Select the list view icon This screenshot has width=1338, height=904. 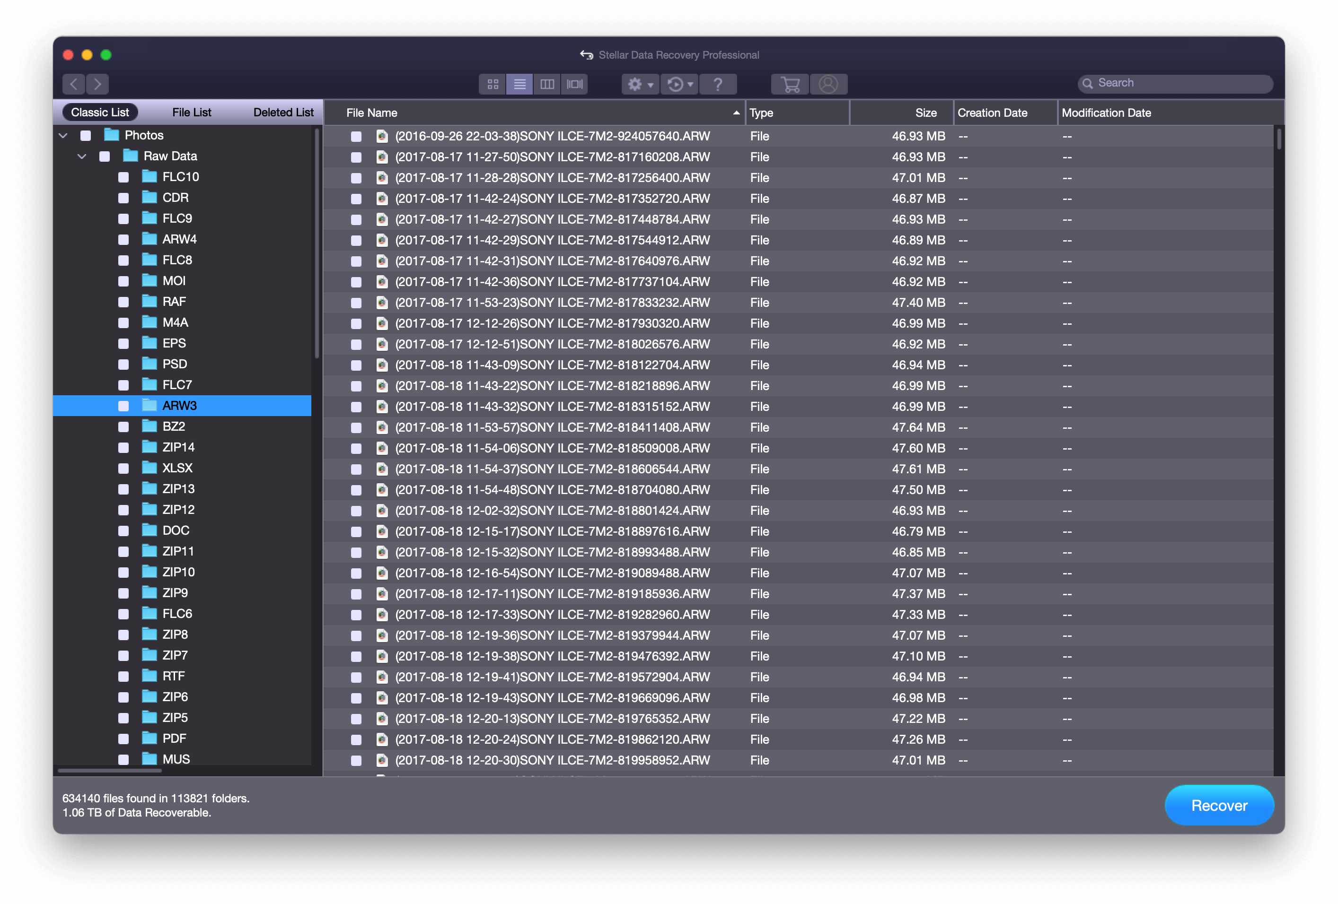pyautogui.click(x=519, y=84)
